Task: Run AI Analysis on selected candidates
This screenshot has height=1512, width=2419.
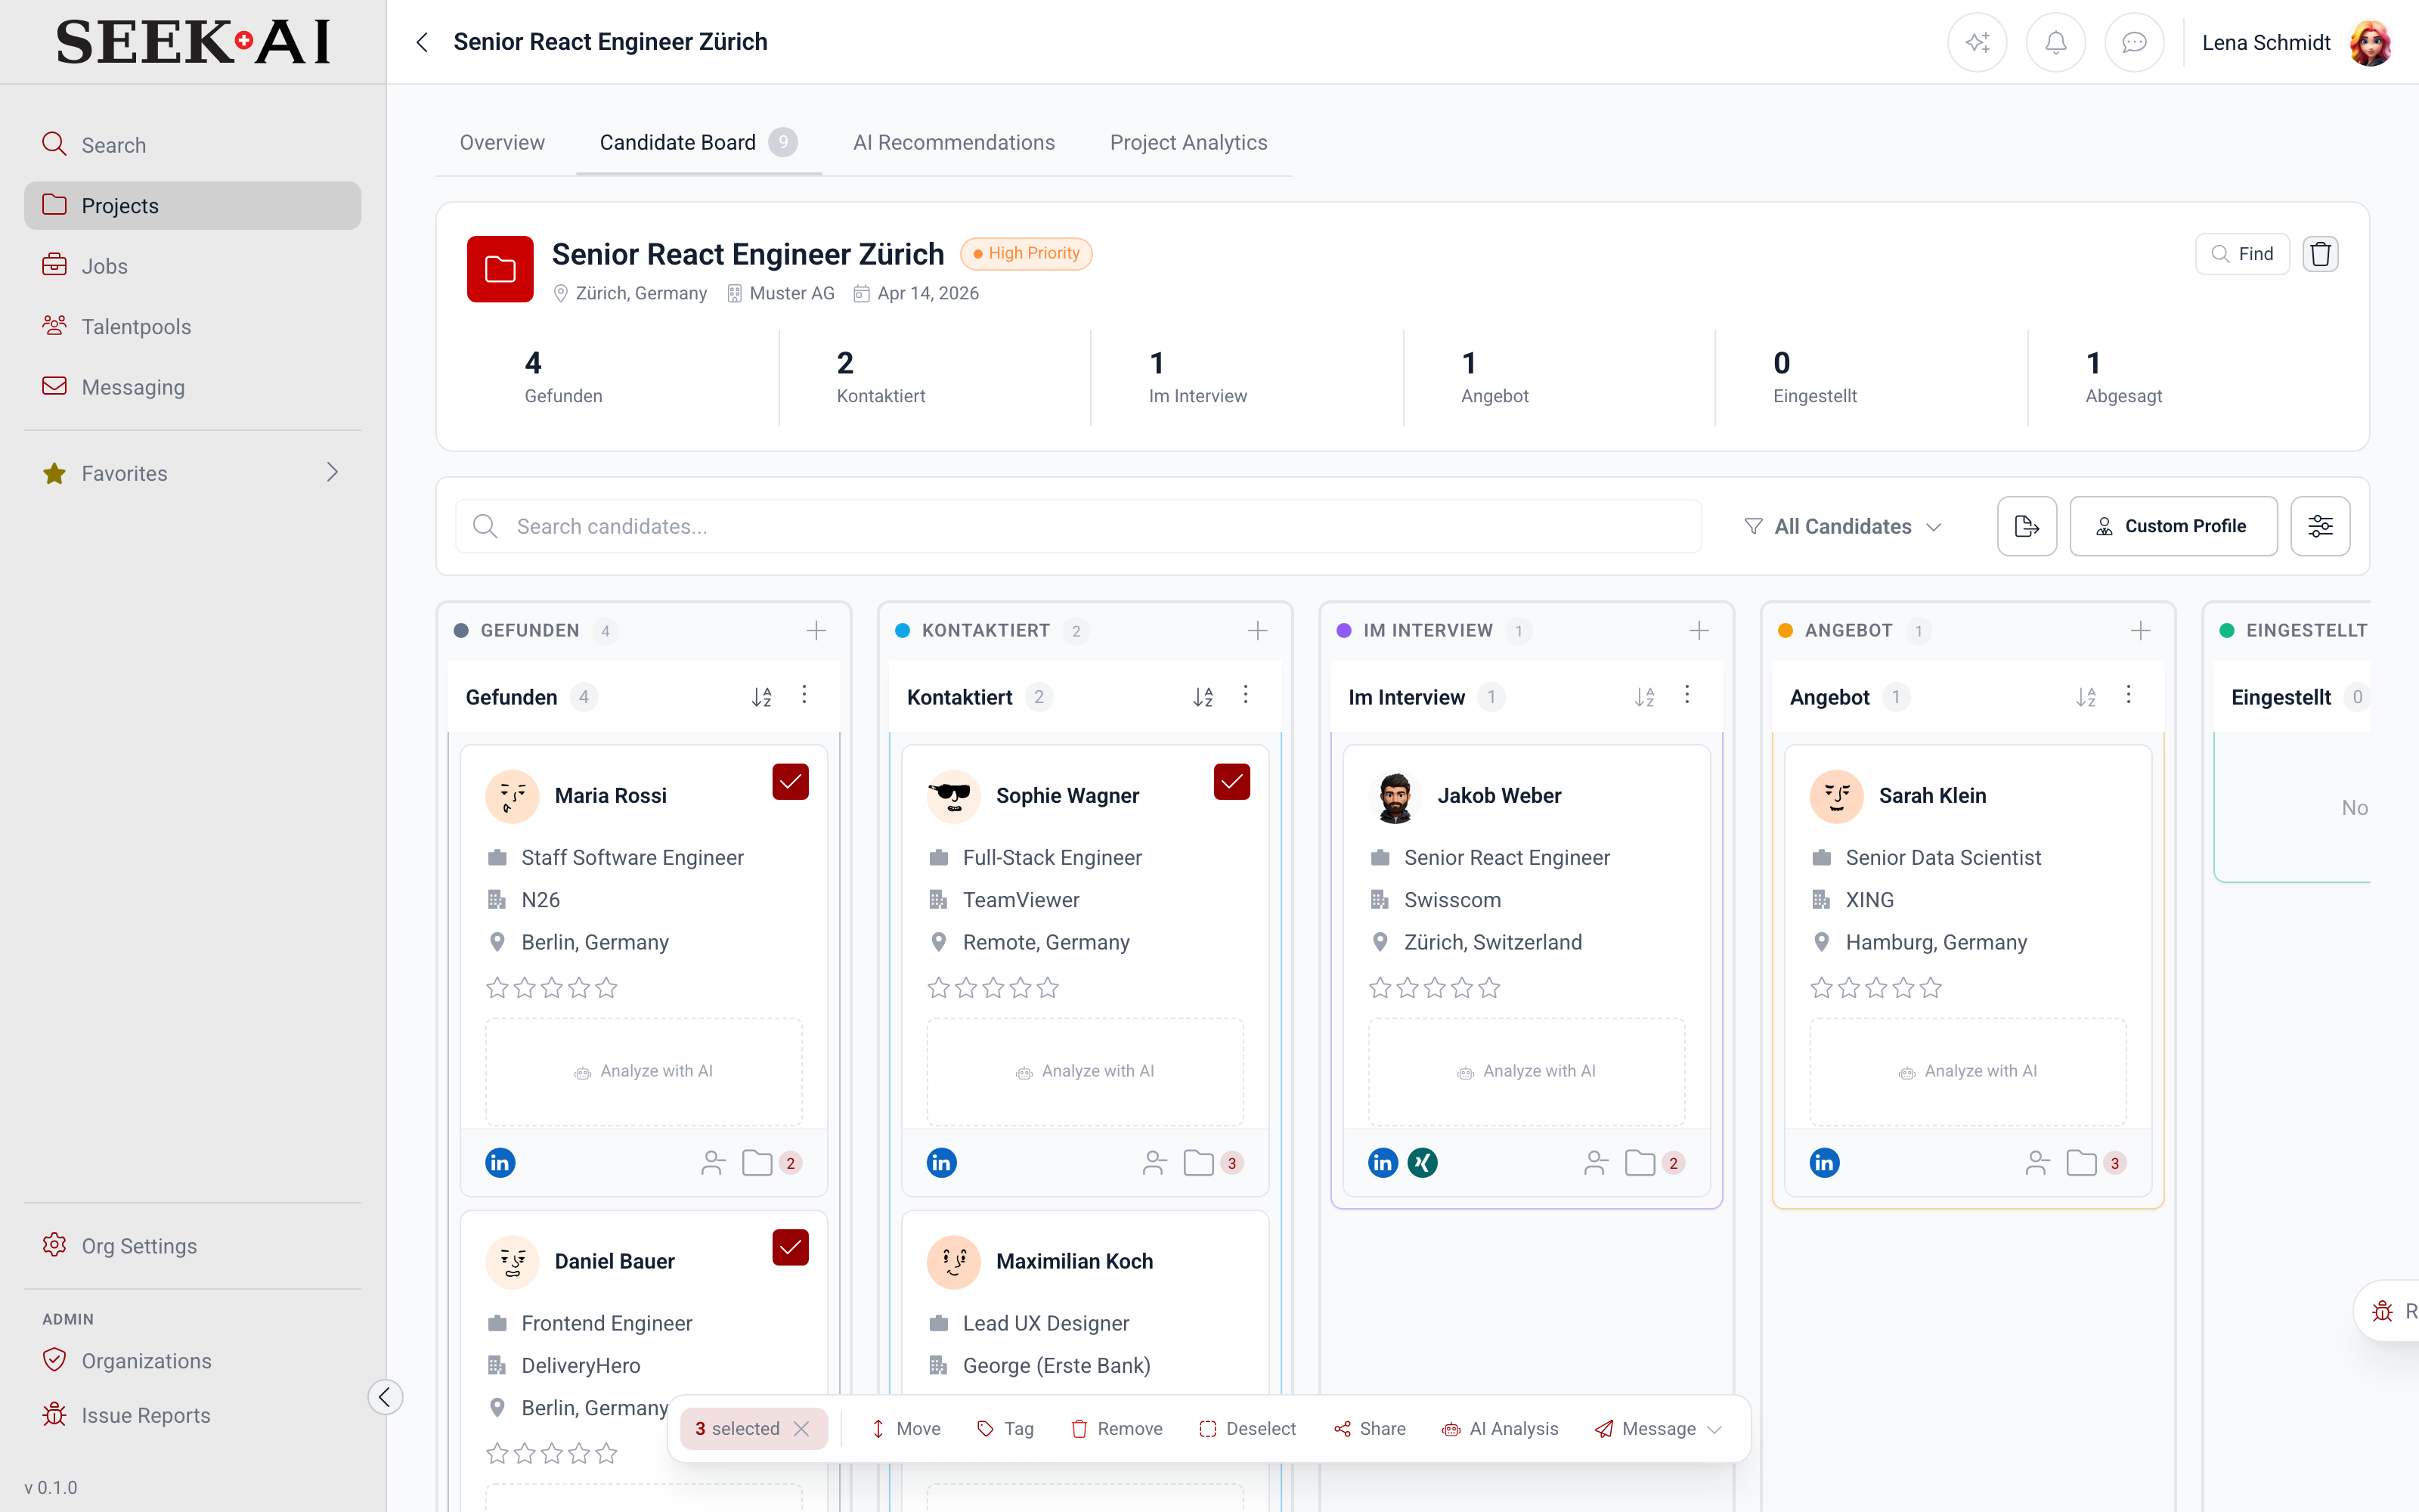Action: [1499, 1429]
